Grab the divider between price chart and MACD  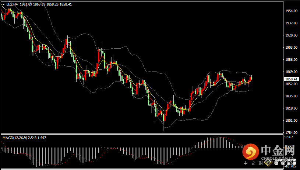(142, 134)
